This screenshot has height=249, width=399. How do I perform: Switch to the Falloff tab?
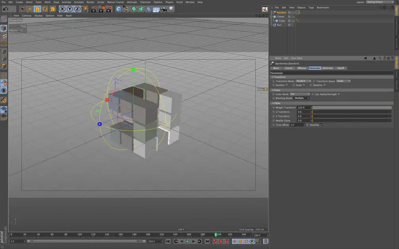[x=341, y=68]
